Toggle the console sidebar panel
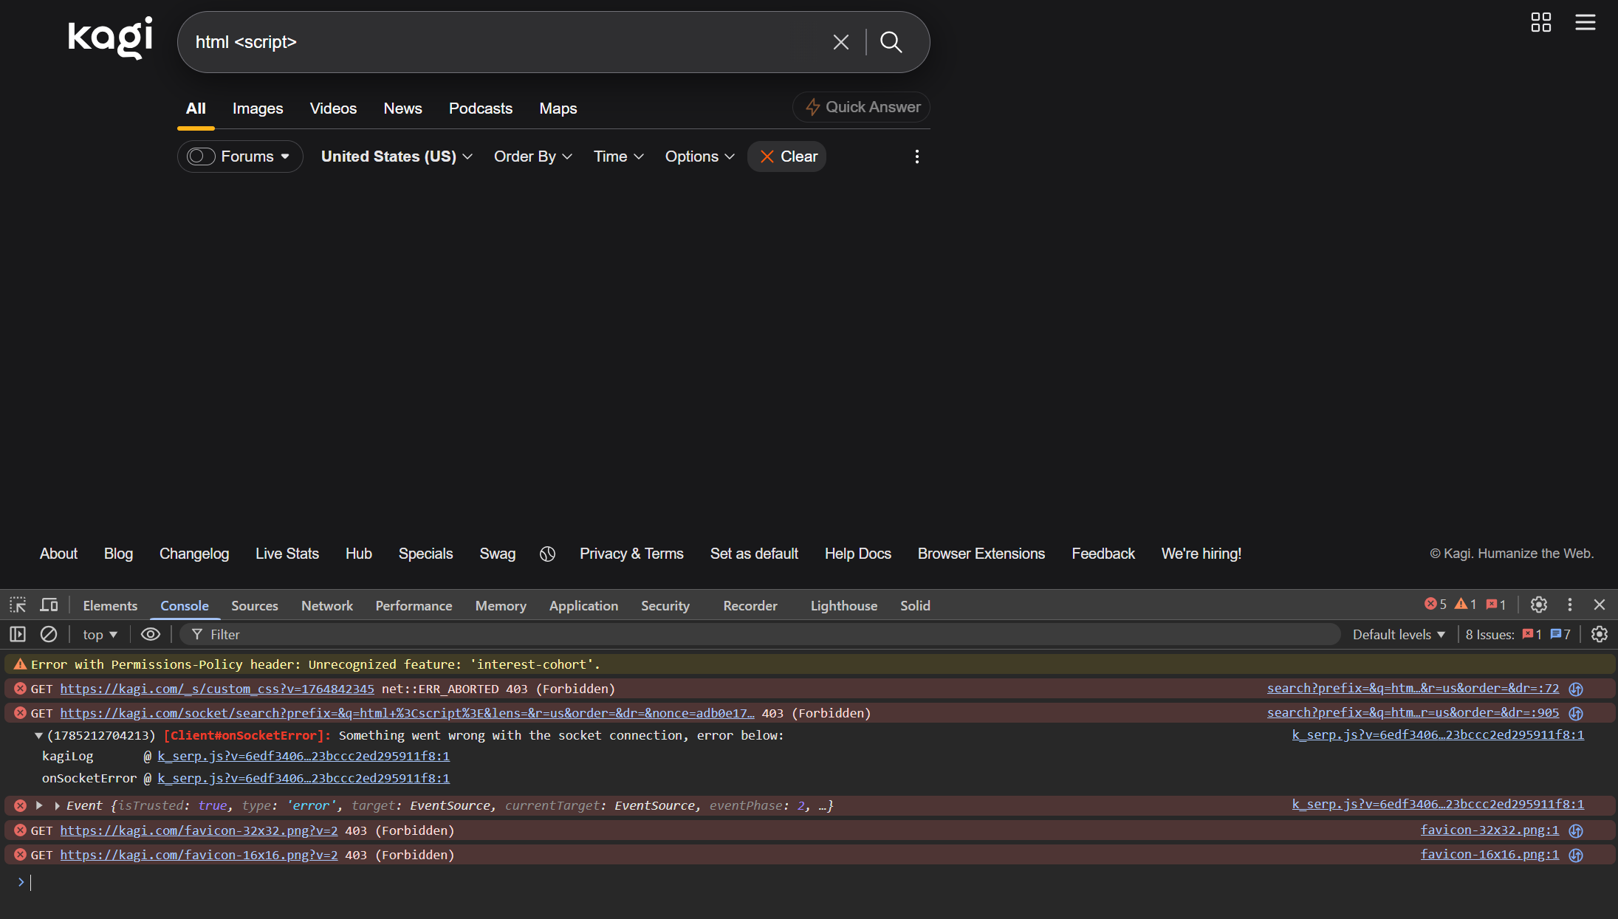Image resolution: width=1618 pixels, height=919 pixels. click(x=18, y=634)
